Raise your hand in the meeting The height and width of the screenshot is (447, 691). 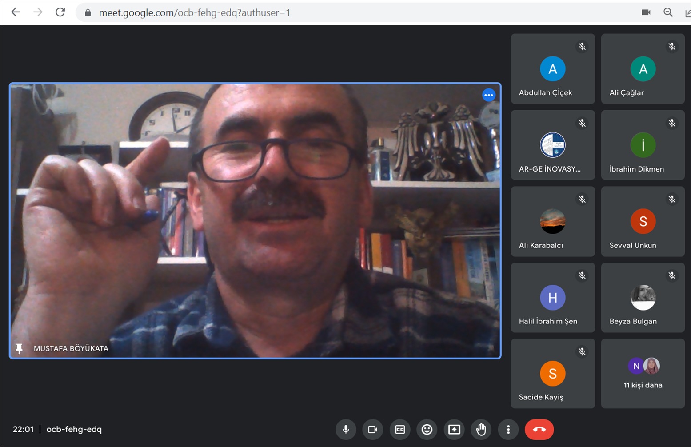481,429
